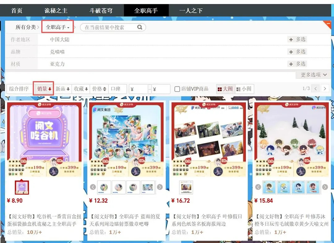Open 叶修苏沐橙冬日玩雪 product main image

point(292,139)
